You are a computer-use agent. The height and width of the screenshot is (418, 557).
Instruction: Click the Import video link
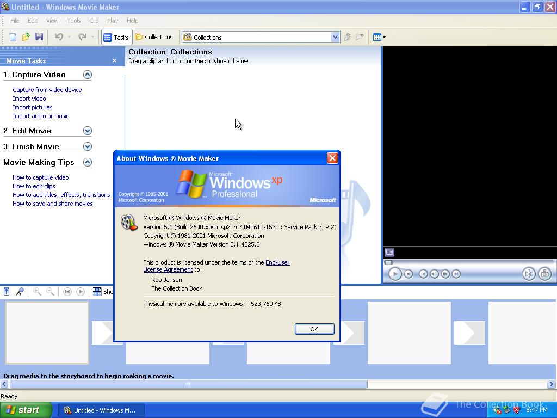[29, 99]
